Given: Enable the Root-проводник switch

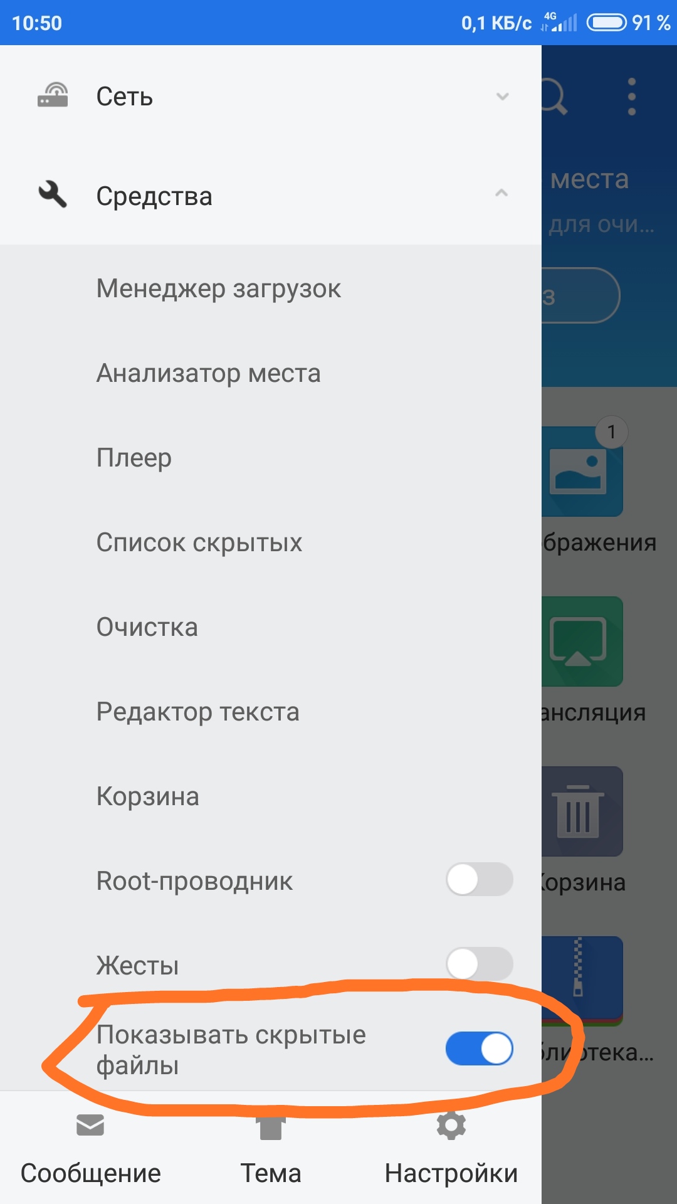Looking at the screenshot, I should tap(480, 879).
